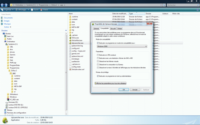Select the config.xml file icon
Image resolution: width=200 pixels, height=125 pixels.
pyautogui.click(x=70, y=48)
